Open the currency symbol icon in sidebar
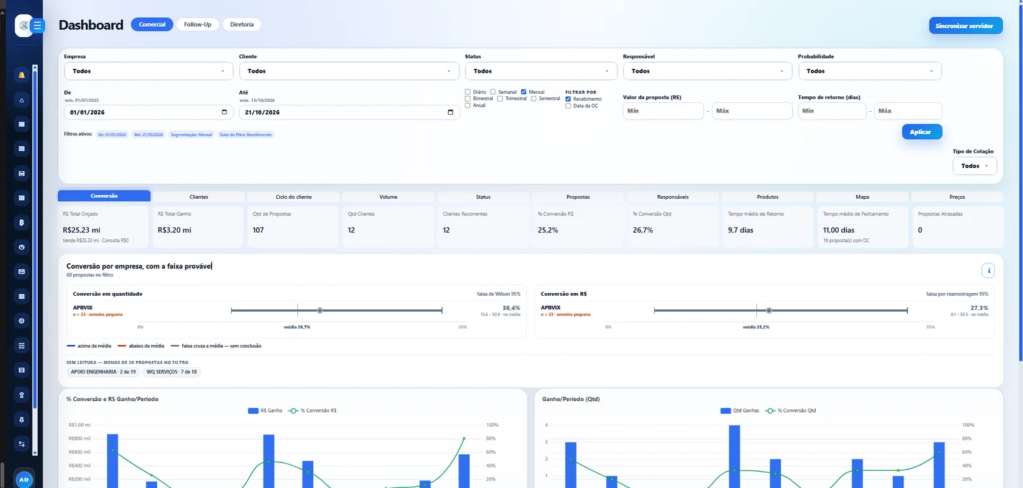Viewport: 1023px width, 488px height. [22, 222]
